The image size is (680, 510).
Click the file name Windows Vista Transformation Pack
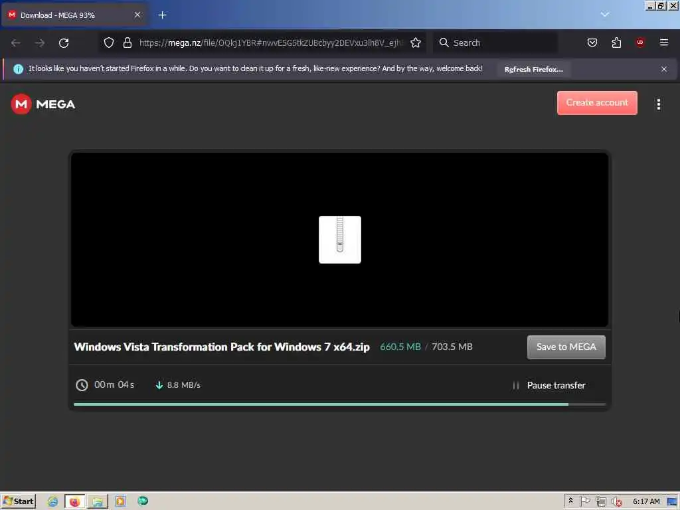pyautogui.click(x=222, y=347)
